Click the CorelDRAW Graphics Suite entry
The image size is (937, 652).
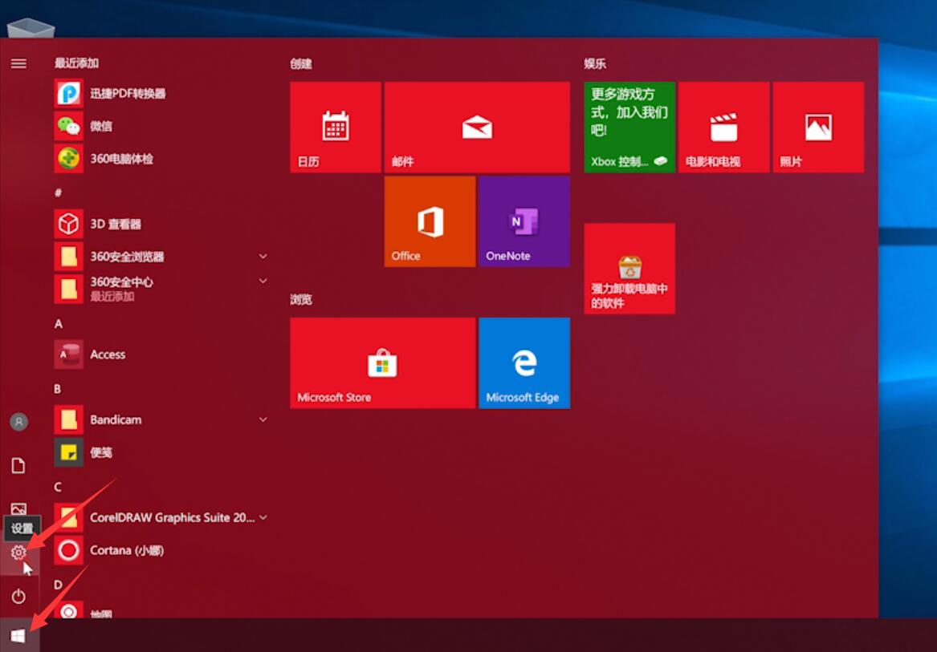(161, 517)
